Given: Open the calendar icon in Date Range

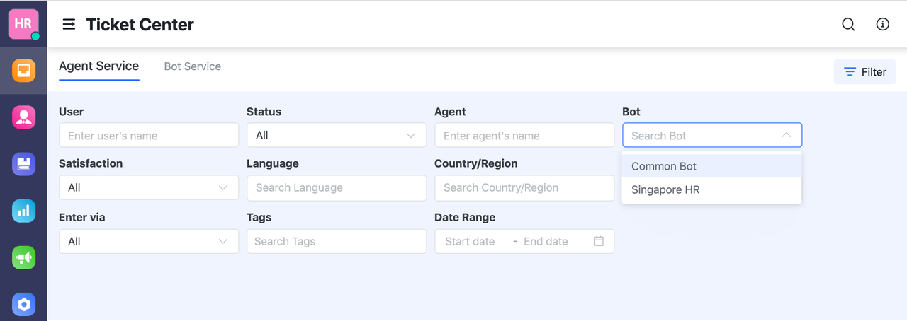Looking at the screenshot, I should pos(599,241).
